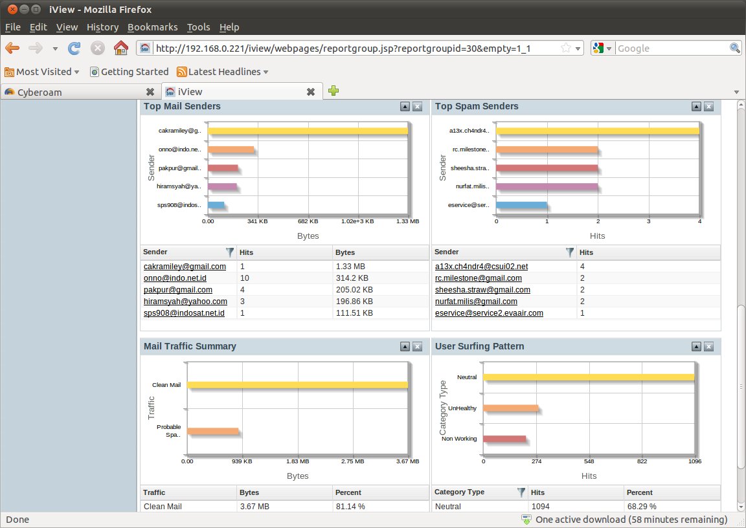Open the cakramiley@gmail.com sender link
Image resolution: width=746 pixels, height=528 pixels.
pos(185,267)
